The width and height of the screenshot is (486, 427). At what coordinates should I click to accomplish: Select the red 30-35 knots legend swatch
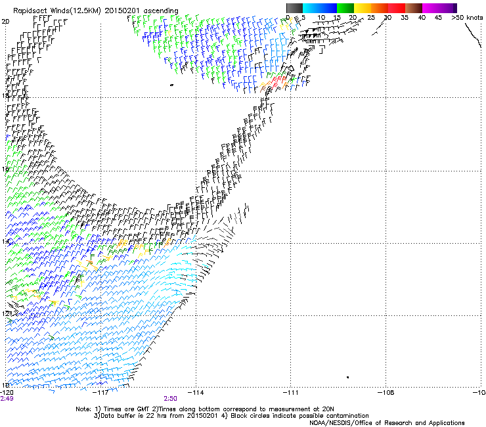coord(397,8)
